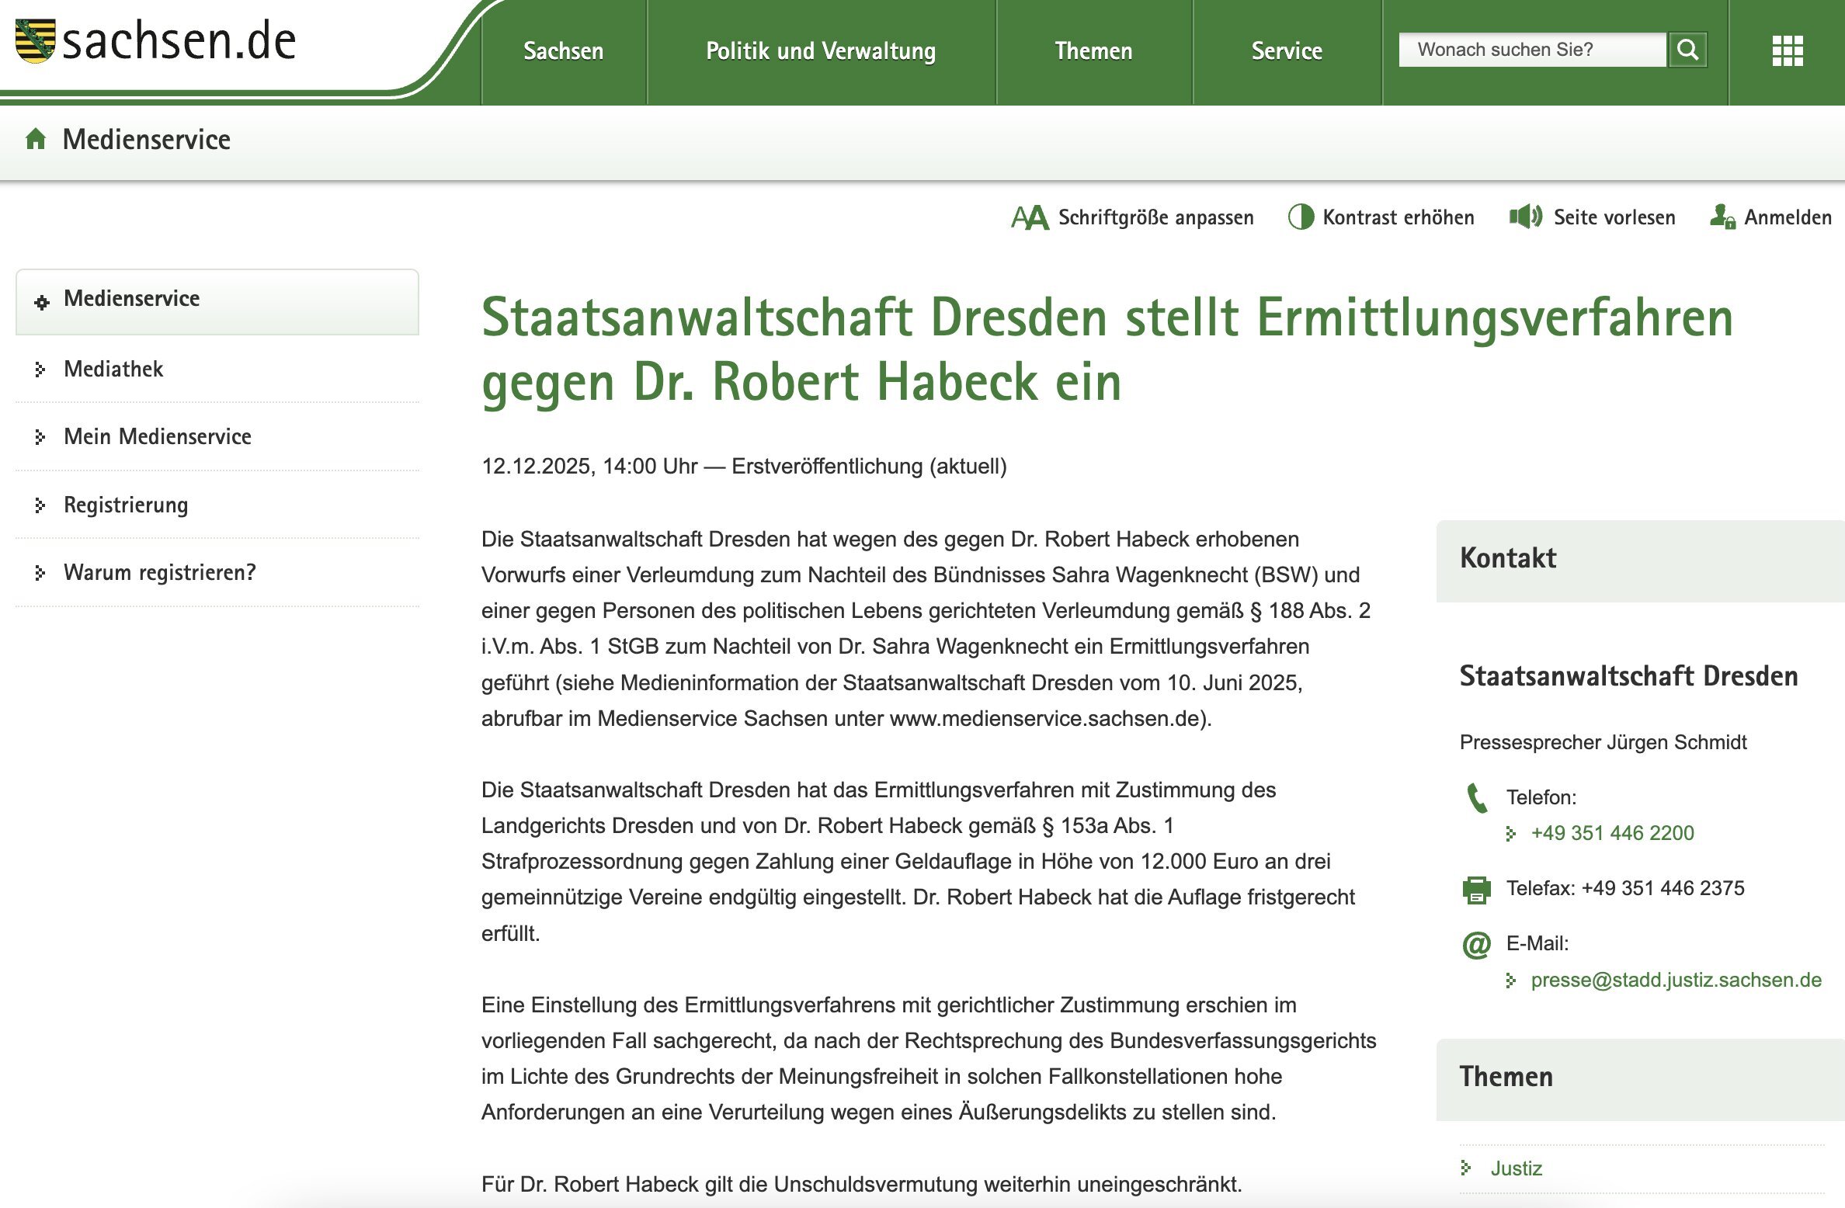Viewport: 1845px width, 1208px height.
Task: Open the Themen top navigation menu
Action: [x=1093, y=51]
